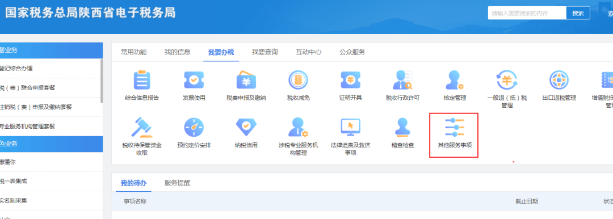Open the 税收减免 icon
613x219 pixels.
(299, 80)
